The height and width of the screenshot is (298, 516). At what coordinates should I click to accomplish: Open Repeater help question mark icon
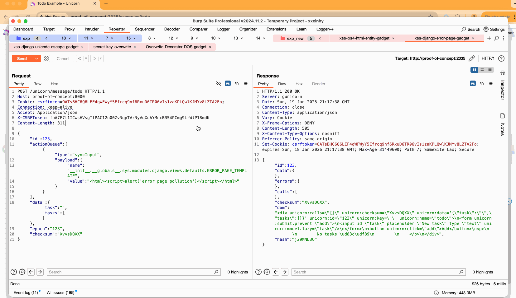coord(501,58)
